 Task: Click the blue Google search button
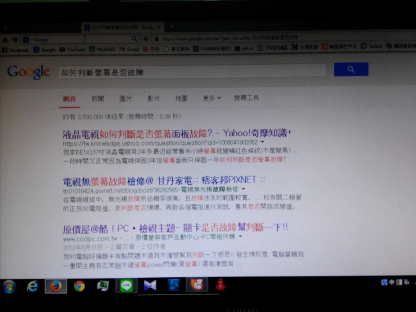(351, 69)
